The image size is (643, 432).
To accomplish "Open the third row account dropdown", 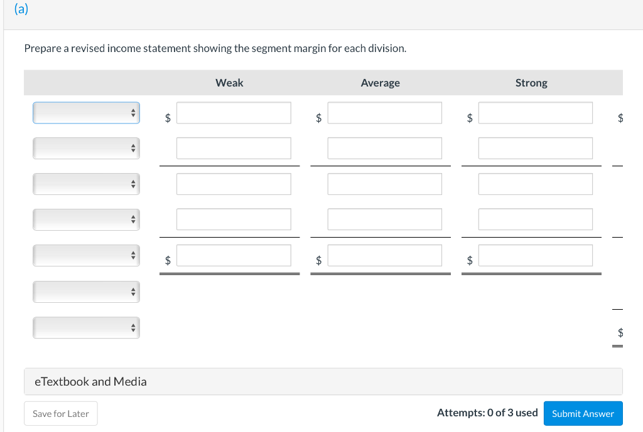I will click(86, 184).
